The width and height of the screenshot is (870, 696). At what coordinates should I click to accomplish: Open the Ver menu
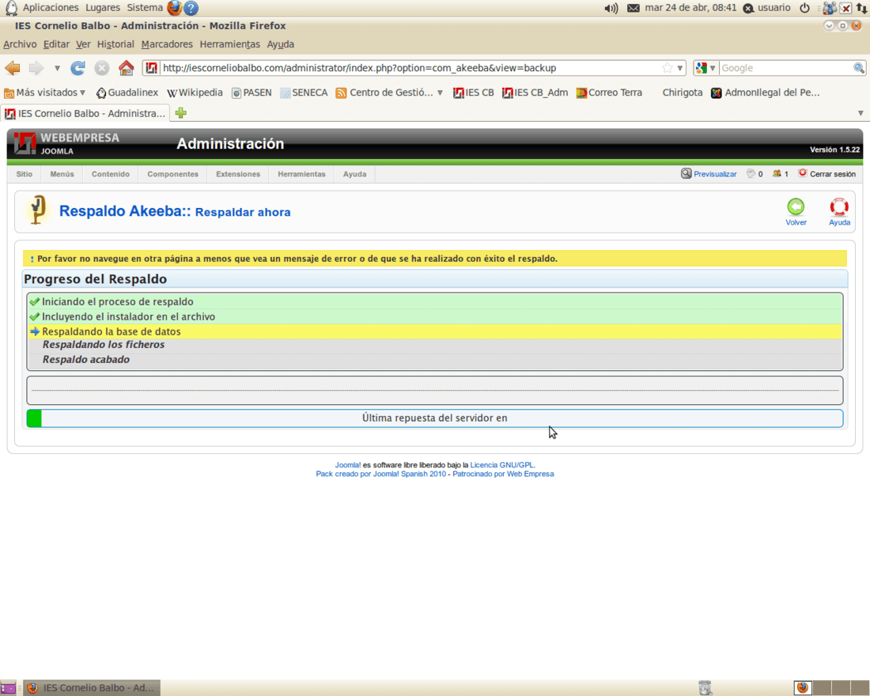tap(83, 44)
